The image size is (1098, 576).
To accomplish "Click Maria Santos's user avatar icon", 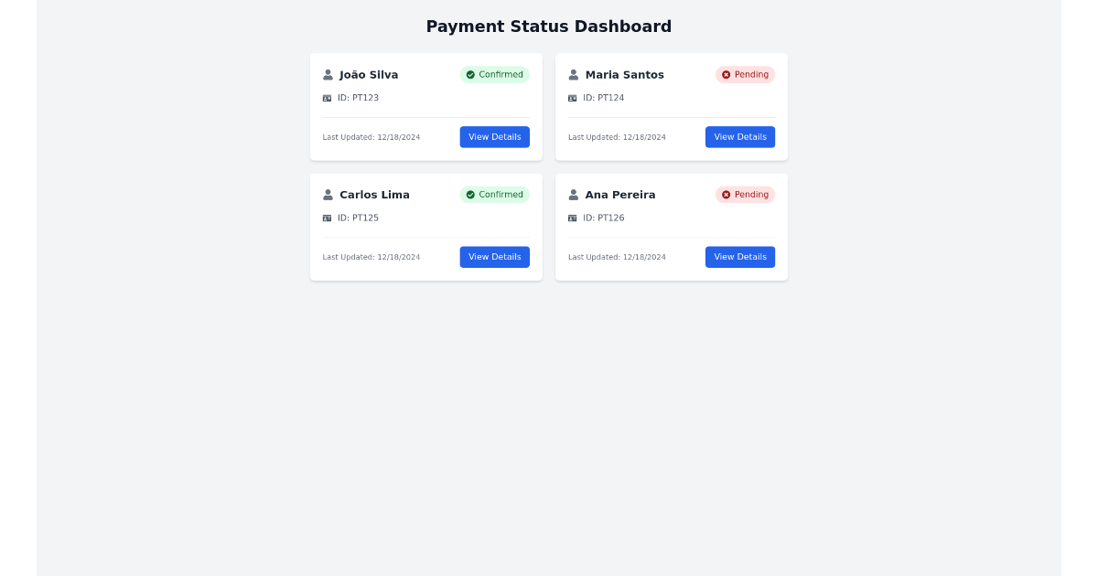I will tap(574, 75).
